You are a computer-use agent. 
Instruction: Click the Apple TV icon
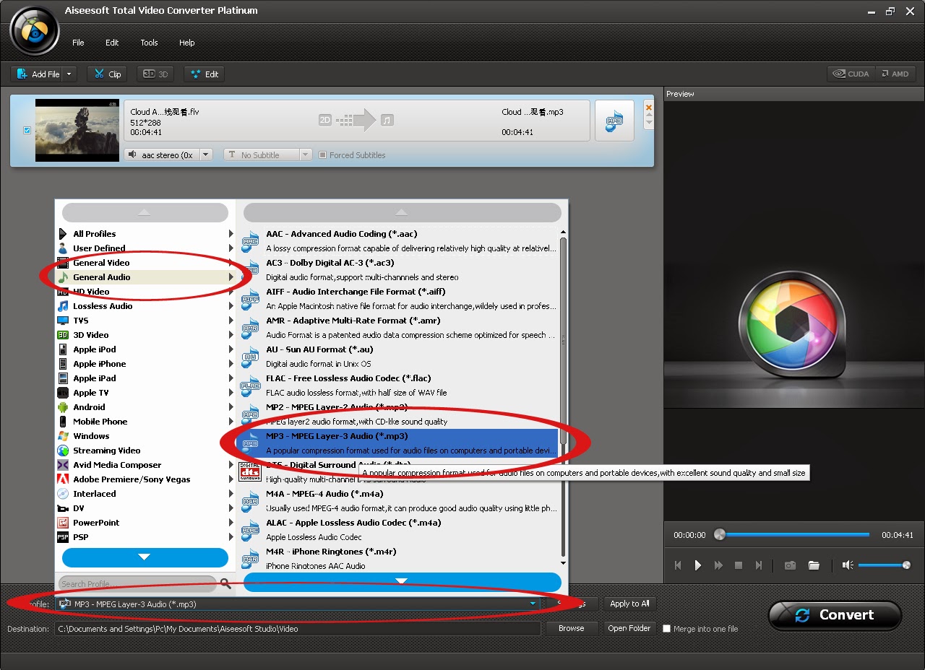point(63,393)
